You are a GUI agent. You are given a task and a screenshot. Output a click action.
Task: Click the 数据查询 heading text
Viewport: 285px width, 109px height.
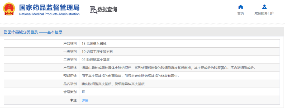(107, 9)
